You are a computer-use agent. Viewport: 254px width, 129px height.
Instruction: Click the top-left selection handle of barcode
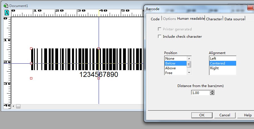(31, 48)
